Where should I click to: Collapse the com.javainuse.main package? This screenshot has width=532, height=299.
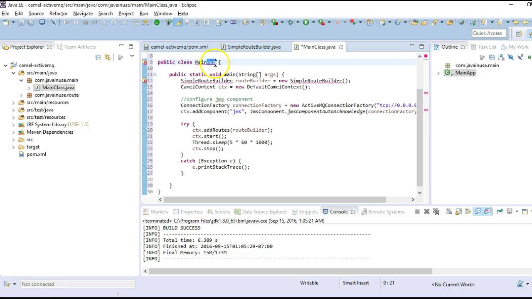point(21,81)
